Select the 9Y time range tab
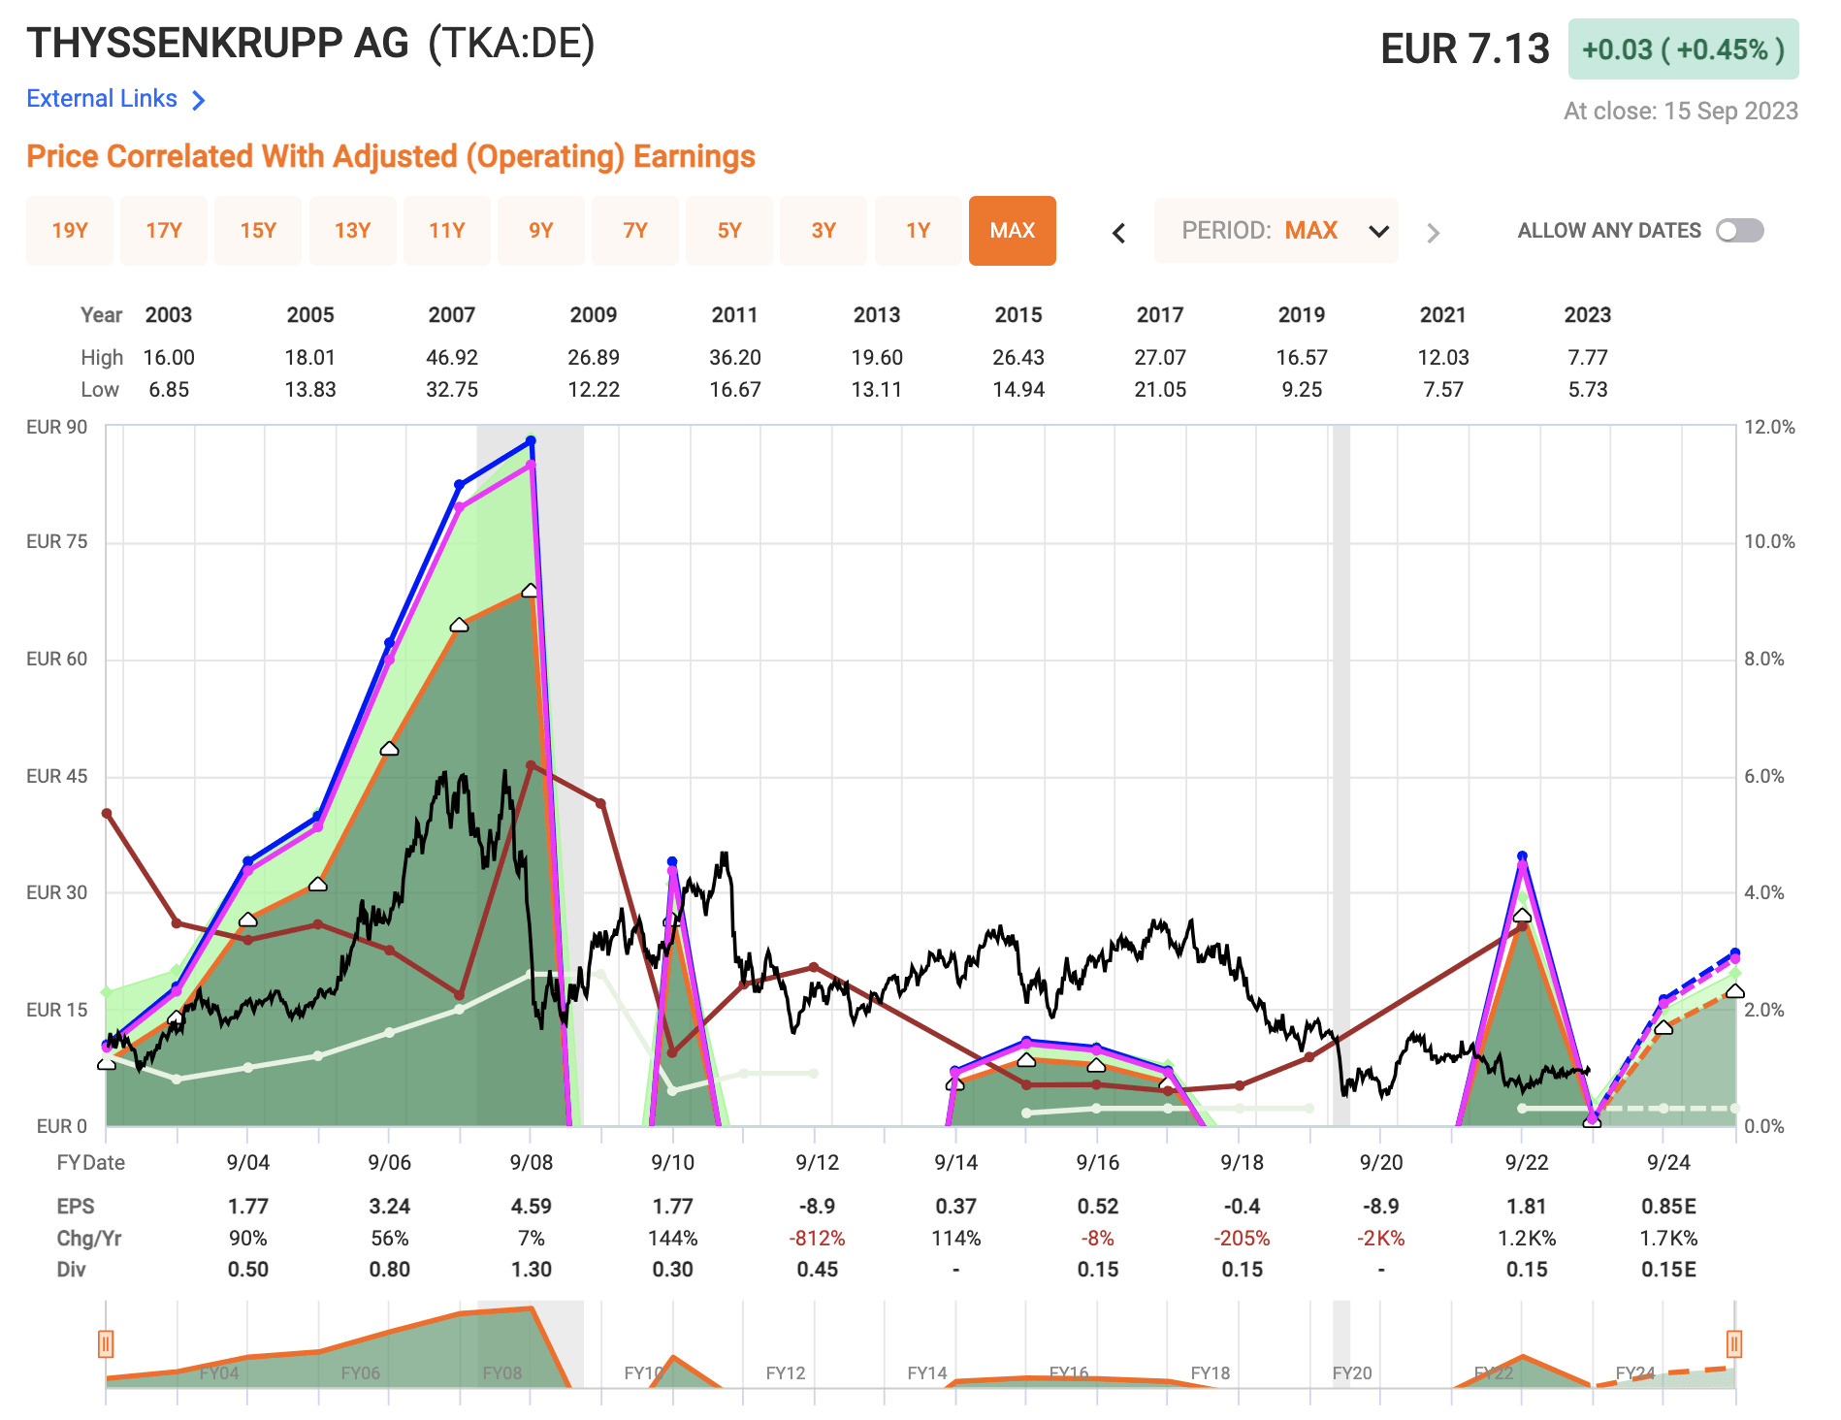 point(541,231)
